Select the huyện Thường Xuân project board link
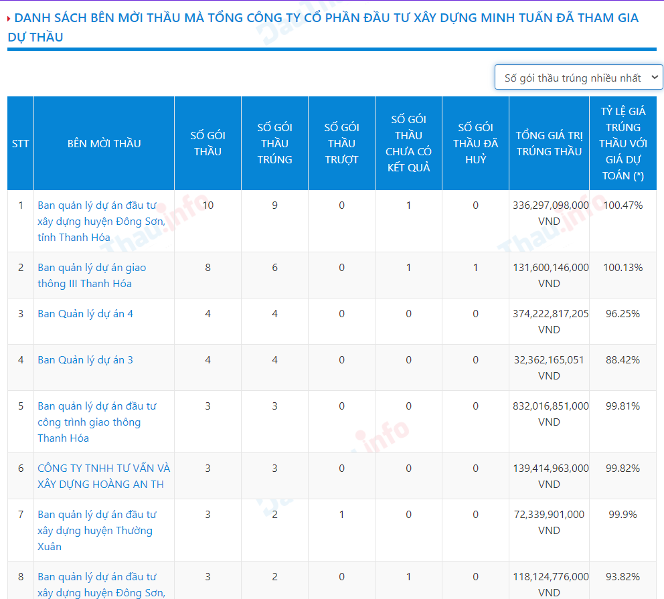 (x=95, y=530)
